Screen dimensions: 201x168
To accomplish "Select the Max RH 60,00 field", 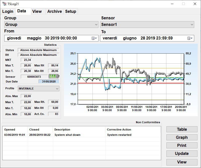I will pyautogui.click(x=53, y=102).
